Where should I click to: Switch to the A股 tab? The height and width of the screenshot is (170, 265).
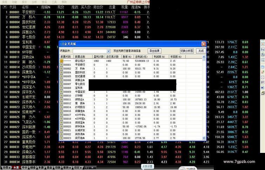point(16,168)
